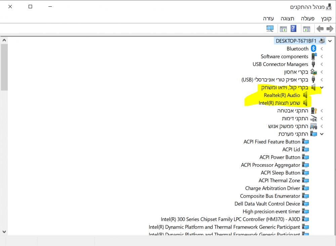
Task: Open the תצוגה menu
Action: [287, 18]
